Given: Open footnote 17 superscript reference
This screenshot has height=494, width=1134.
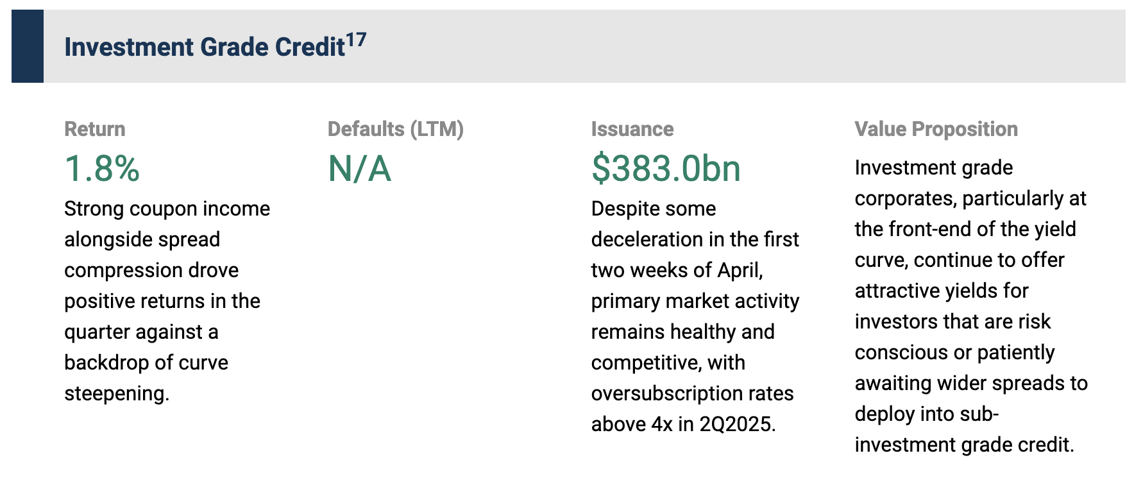Looking at the screenshot, I should 356,40.
